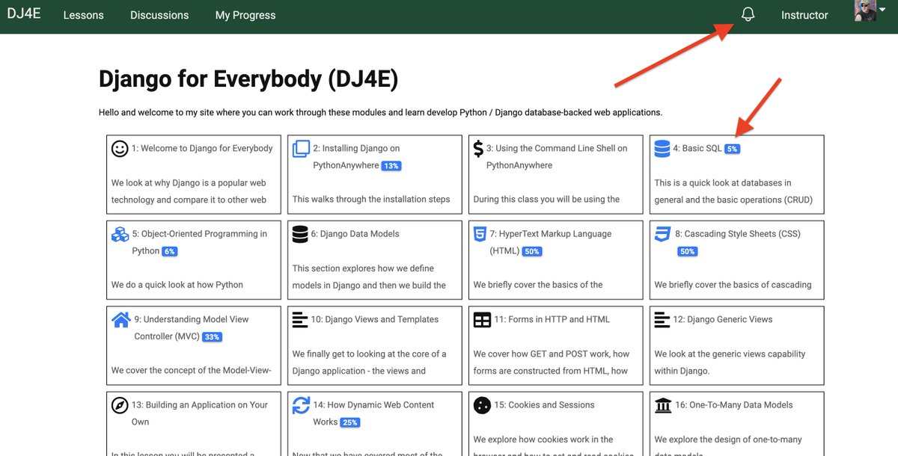Click 'We look at the generic views capability' text

click(730, 362)
